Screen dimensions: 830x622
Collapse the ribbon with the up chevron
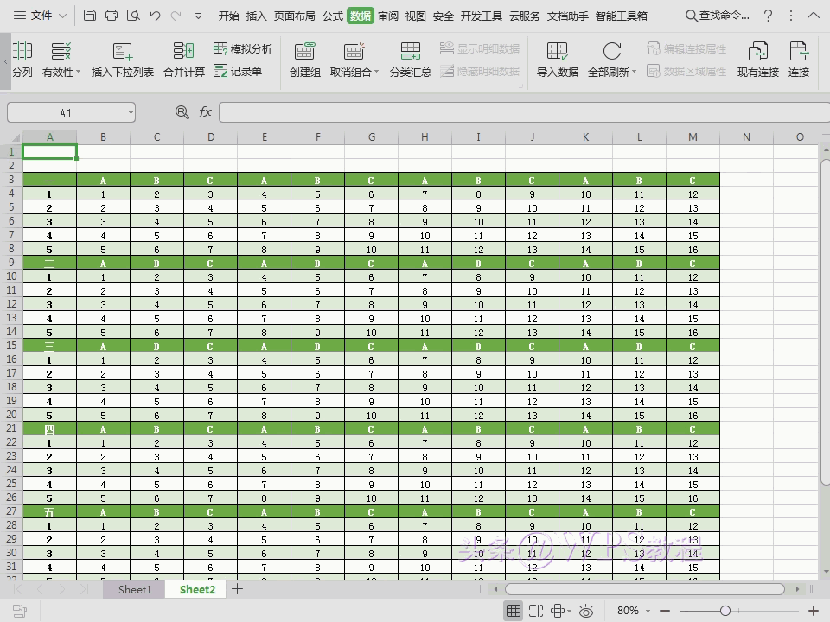pyautogui.click(x=813, y=16)
